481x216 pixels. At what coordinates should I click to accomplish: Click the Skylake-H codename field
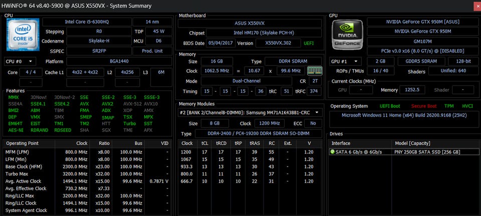click(99, 41)
